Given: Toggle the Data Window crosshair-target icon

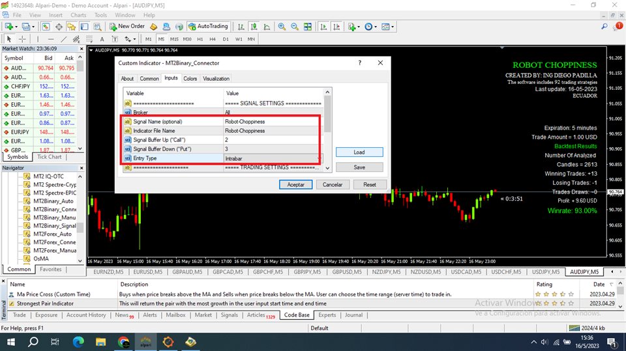Looking at the screenshot, I should [x=59, y=26].
